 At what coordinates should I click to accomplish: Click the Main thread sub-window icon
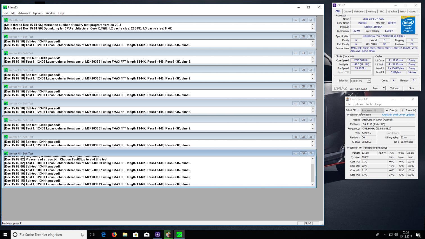(x=6, y=20)
